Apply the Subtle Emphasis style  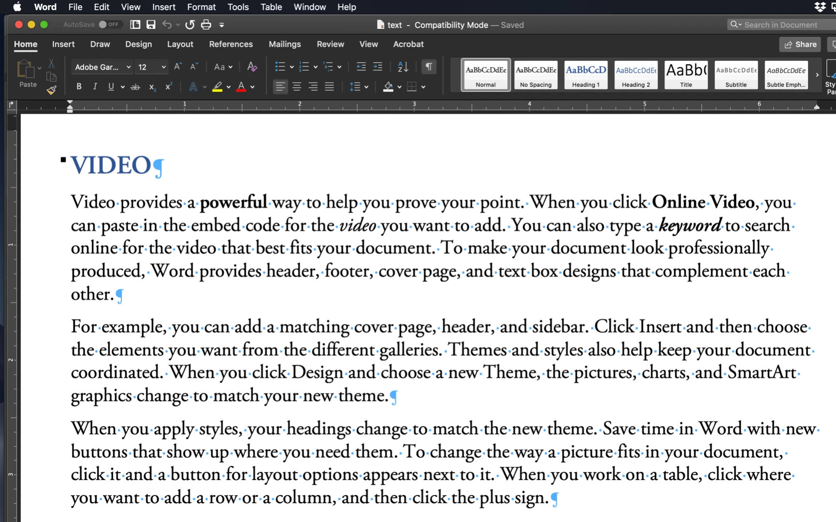[x=786, y=75]
